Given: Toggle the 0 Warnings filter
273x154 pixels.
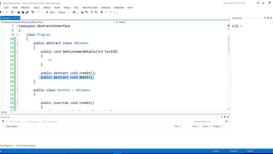Looking at the screenshot, I should point(32,121).
